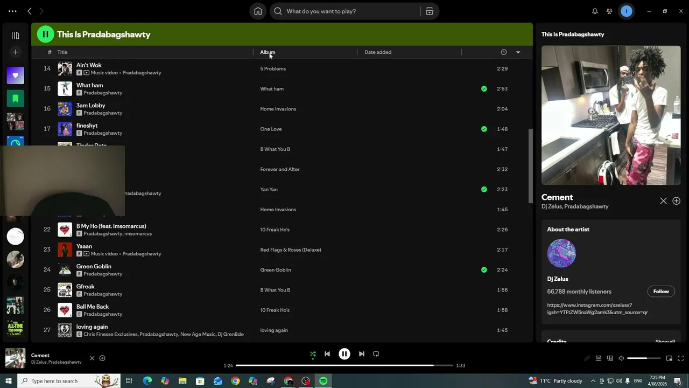This screenshot has height=388, width=689.
Task: Click the now playing thumbnail in player bar
Action: click(x=15, y=358)
